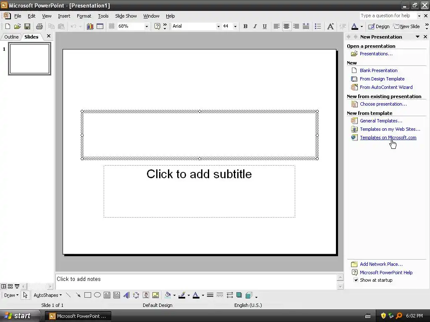Click the New blank document icon
Viewport: 430px width, 322px height.
[8, 26]
